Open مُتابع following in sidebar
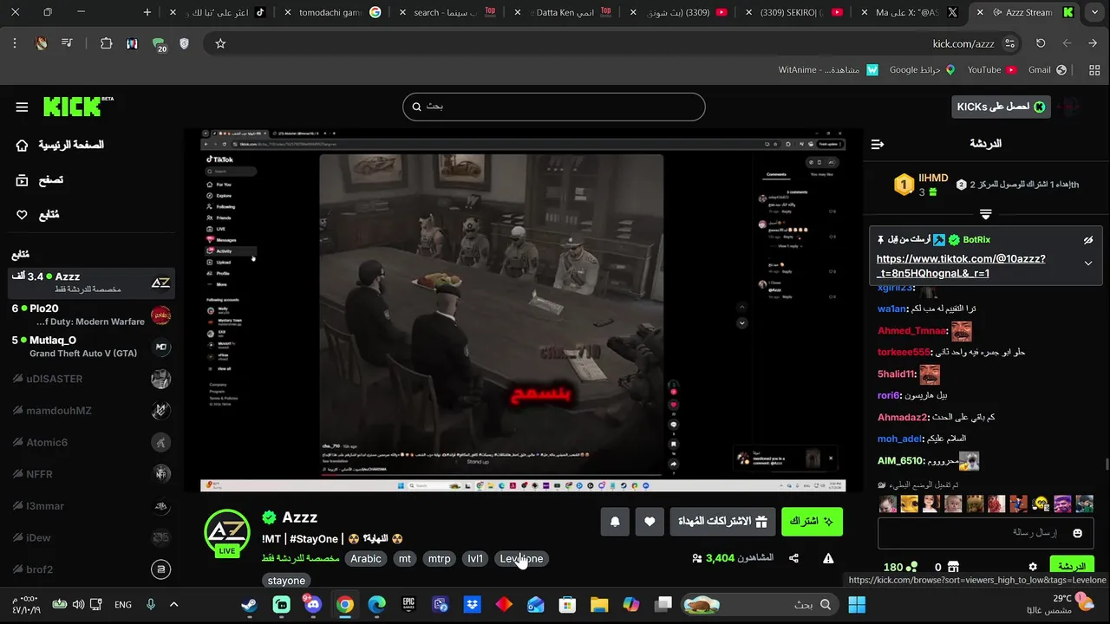Image resolution: width=1110 pixels, height=624 pixels. (37, 214)
